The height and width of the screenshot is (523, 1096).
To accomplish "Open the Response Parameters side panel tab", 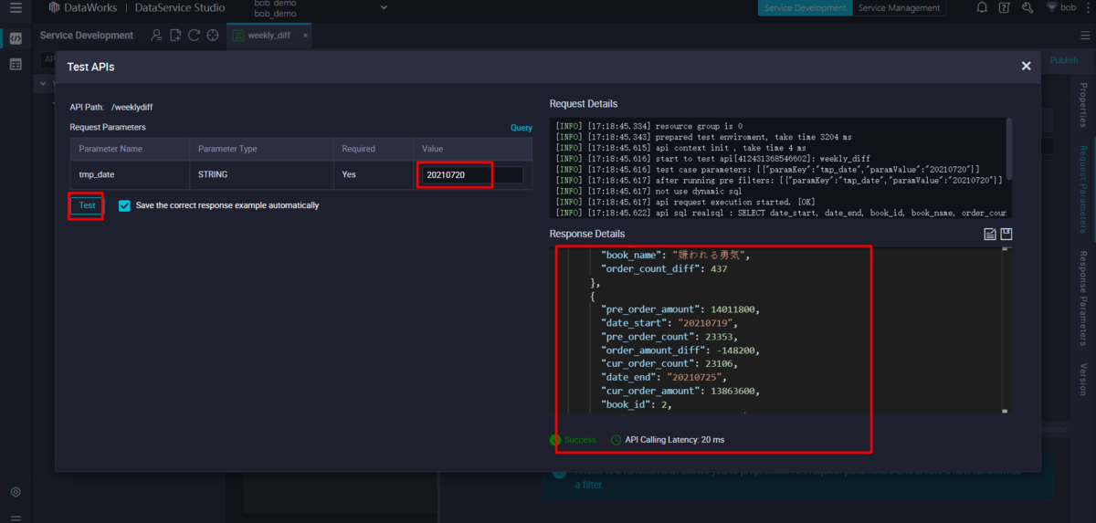I will click(1084, 298).
